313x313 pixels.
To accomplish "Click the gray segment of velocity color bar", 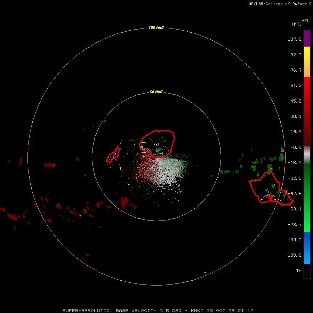I will point(307,155).
